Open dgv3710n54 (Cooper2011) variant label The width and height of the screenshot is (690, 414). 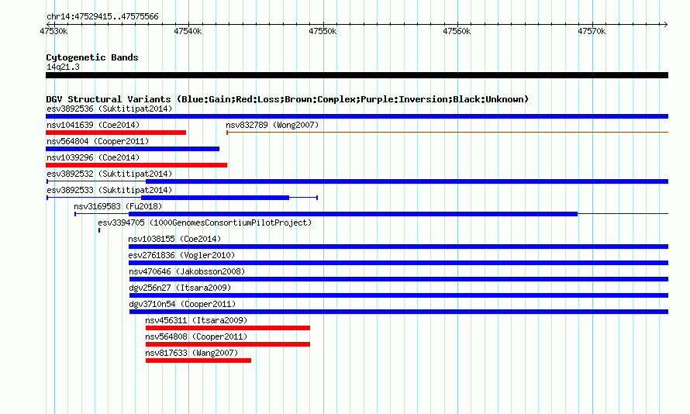coord(182,304)
